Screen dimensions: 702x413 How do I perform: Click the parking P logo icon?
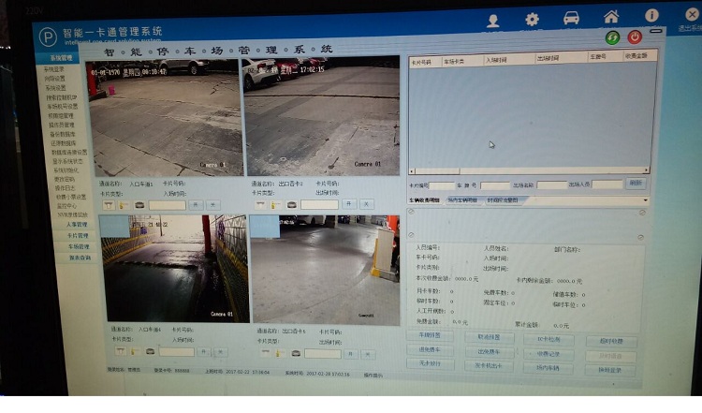coord(48,37)
